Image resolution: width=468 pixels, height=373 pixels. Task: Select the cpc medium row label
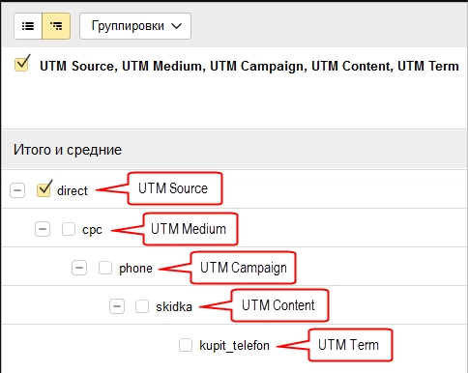[x=92, y=230]
